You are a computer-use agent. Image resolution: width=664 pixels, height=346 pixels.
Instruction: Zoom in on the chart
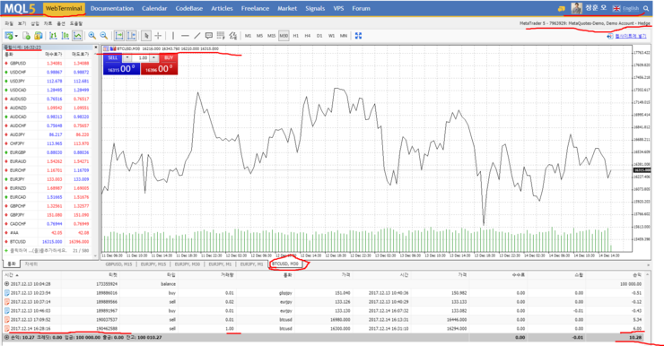[x=92, y=36]
